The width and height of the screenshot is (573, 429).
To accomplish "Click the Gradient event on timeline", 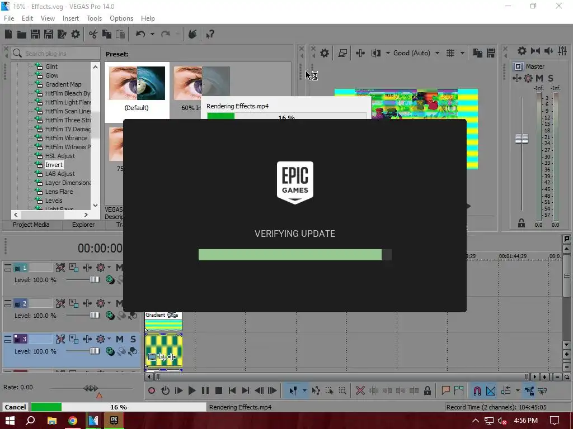I will [163, 321].
